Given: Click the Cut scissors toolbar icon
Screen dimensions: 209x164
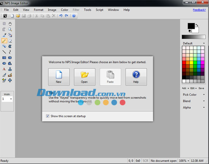Looking at the screenshot, I should coord(36,16).
